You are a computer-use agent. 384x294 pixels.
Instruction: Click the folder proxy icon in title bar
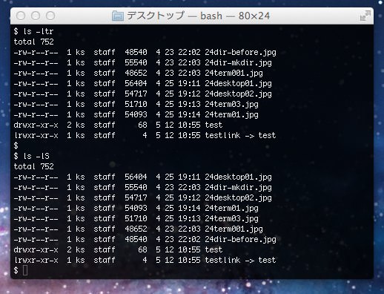118,16
